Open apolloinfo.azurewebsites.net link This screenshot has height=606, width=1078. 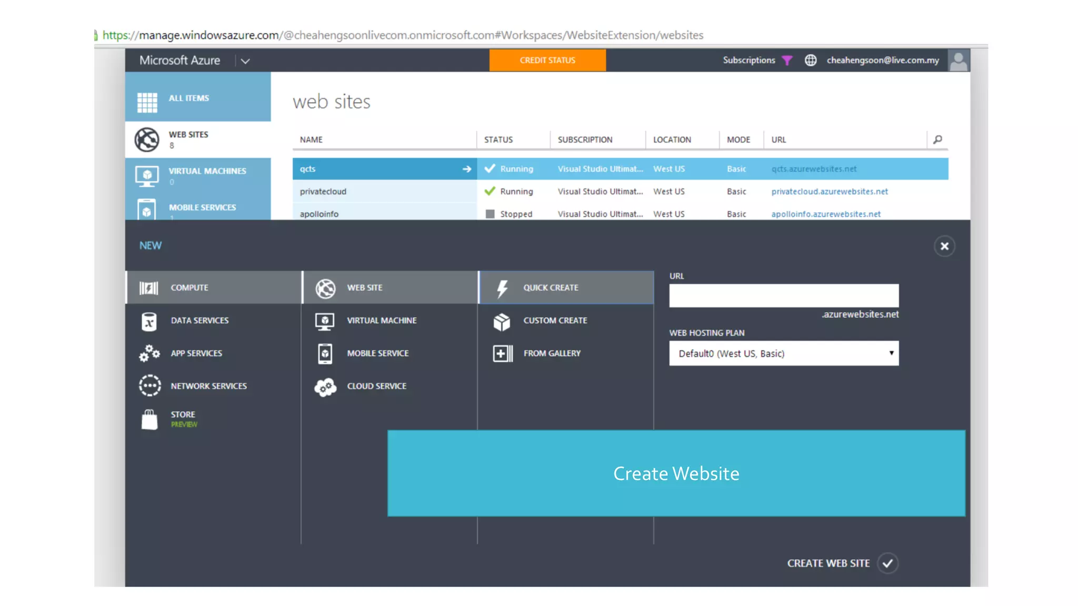(x=826, y=214)
